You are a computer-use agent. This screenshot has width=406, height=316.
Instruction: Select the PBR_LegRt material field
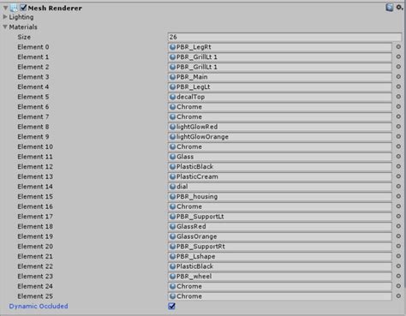tap(280, 47)
